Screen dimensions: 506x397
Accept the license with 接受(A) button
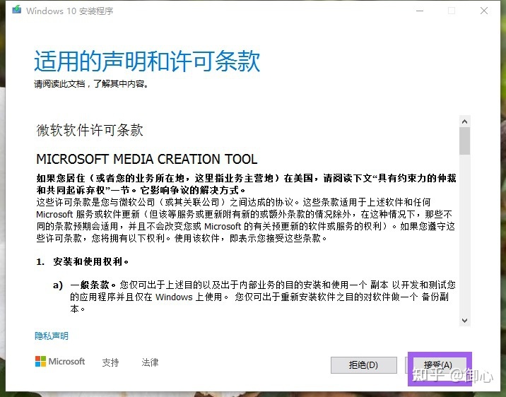click(437, 365)
